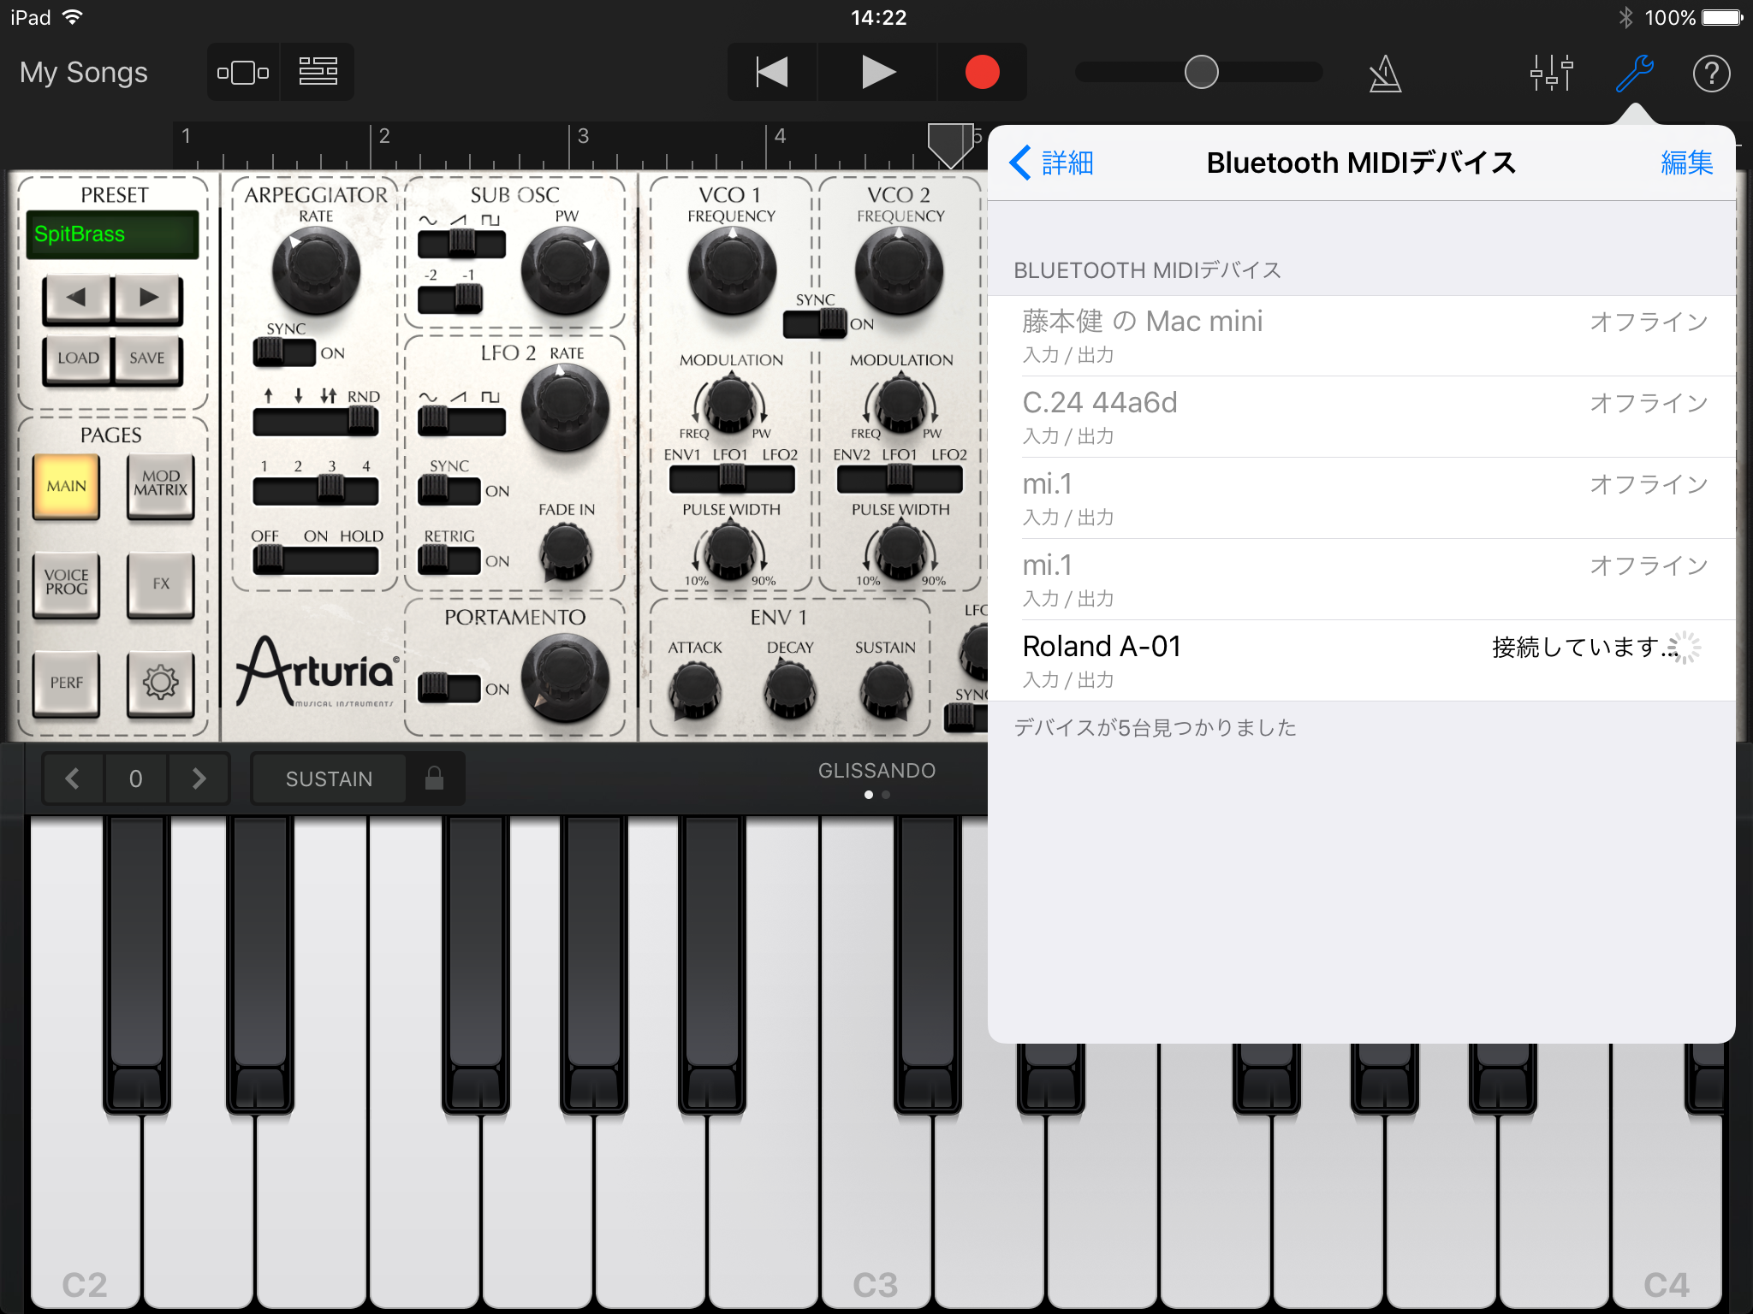Click VCO 1 PULSE WIDTH knob
Image resolution: width=1753 pixels, height=1314 pixels.
[730, 550]
